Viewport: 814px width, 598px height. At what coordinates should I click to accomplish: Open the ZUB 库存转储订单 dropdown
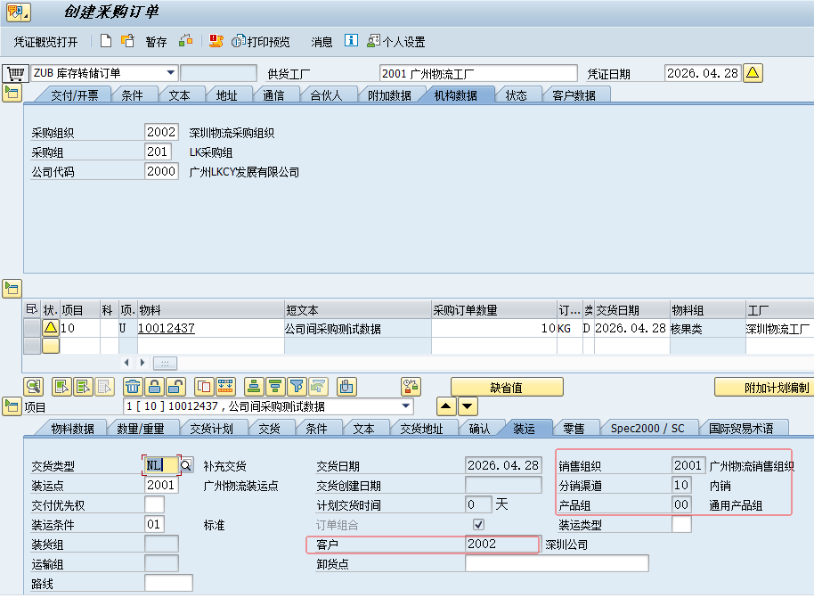tap(171, 73)
